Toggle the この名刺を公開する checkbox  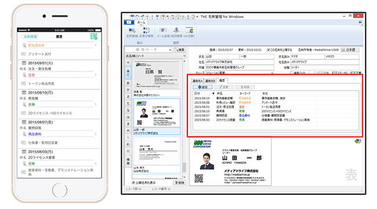coord(269,50)
